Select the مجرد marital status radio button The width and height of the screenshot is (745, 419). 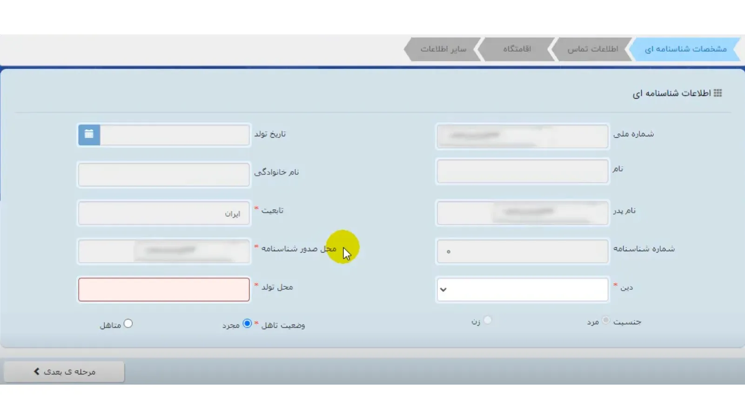[x=247, y=323]
